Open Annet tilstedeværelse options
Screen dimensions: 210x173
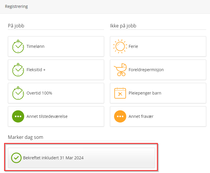point(56,116)
